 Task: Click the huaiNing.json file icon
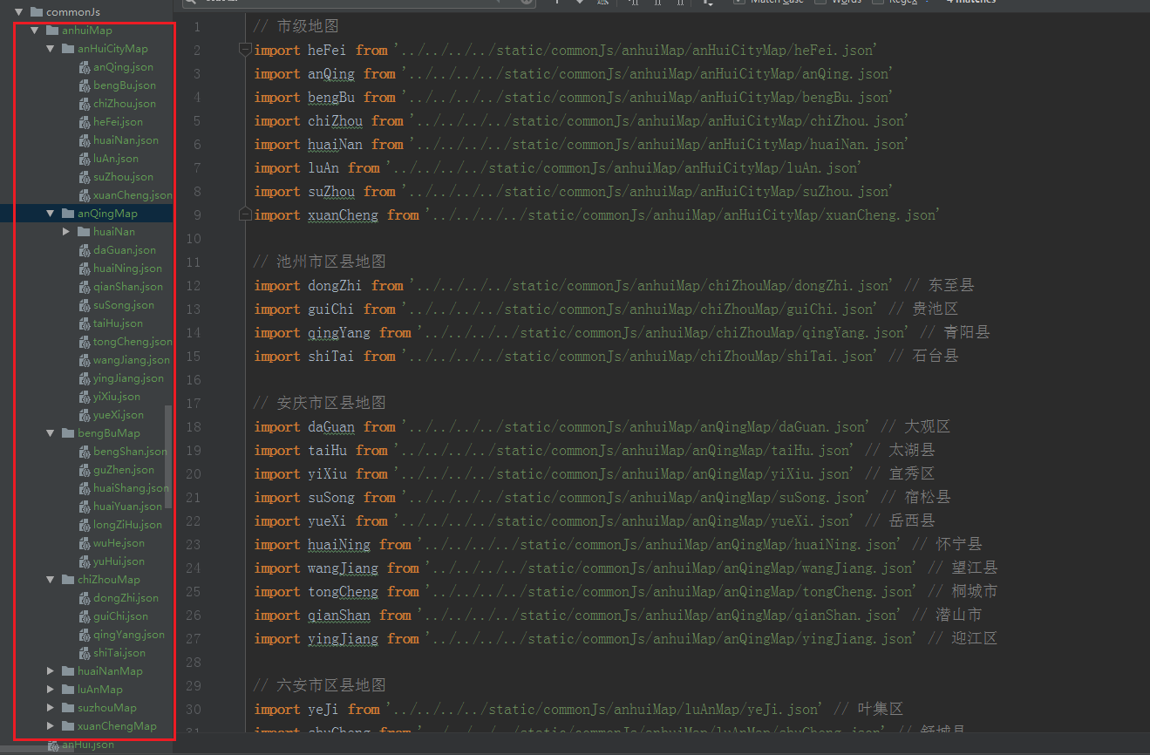click(x=85, y=269)
